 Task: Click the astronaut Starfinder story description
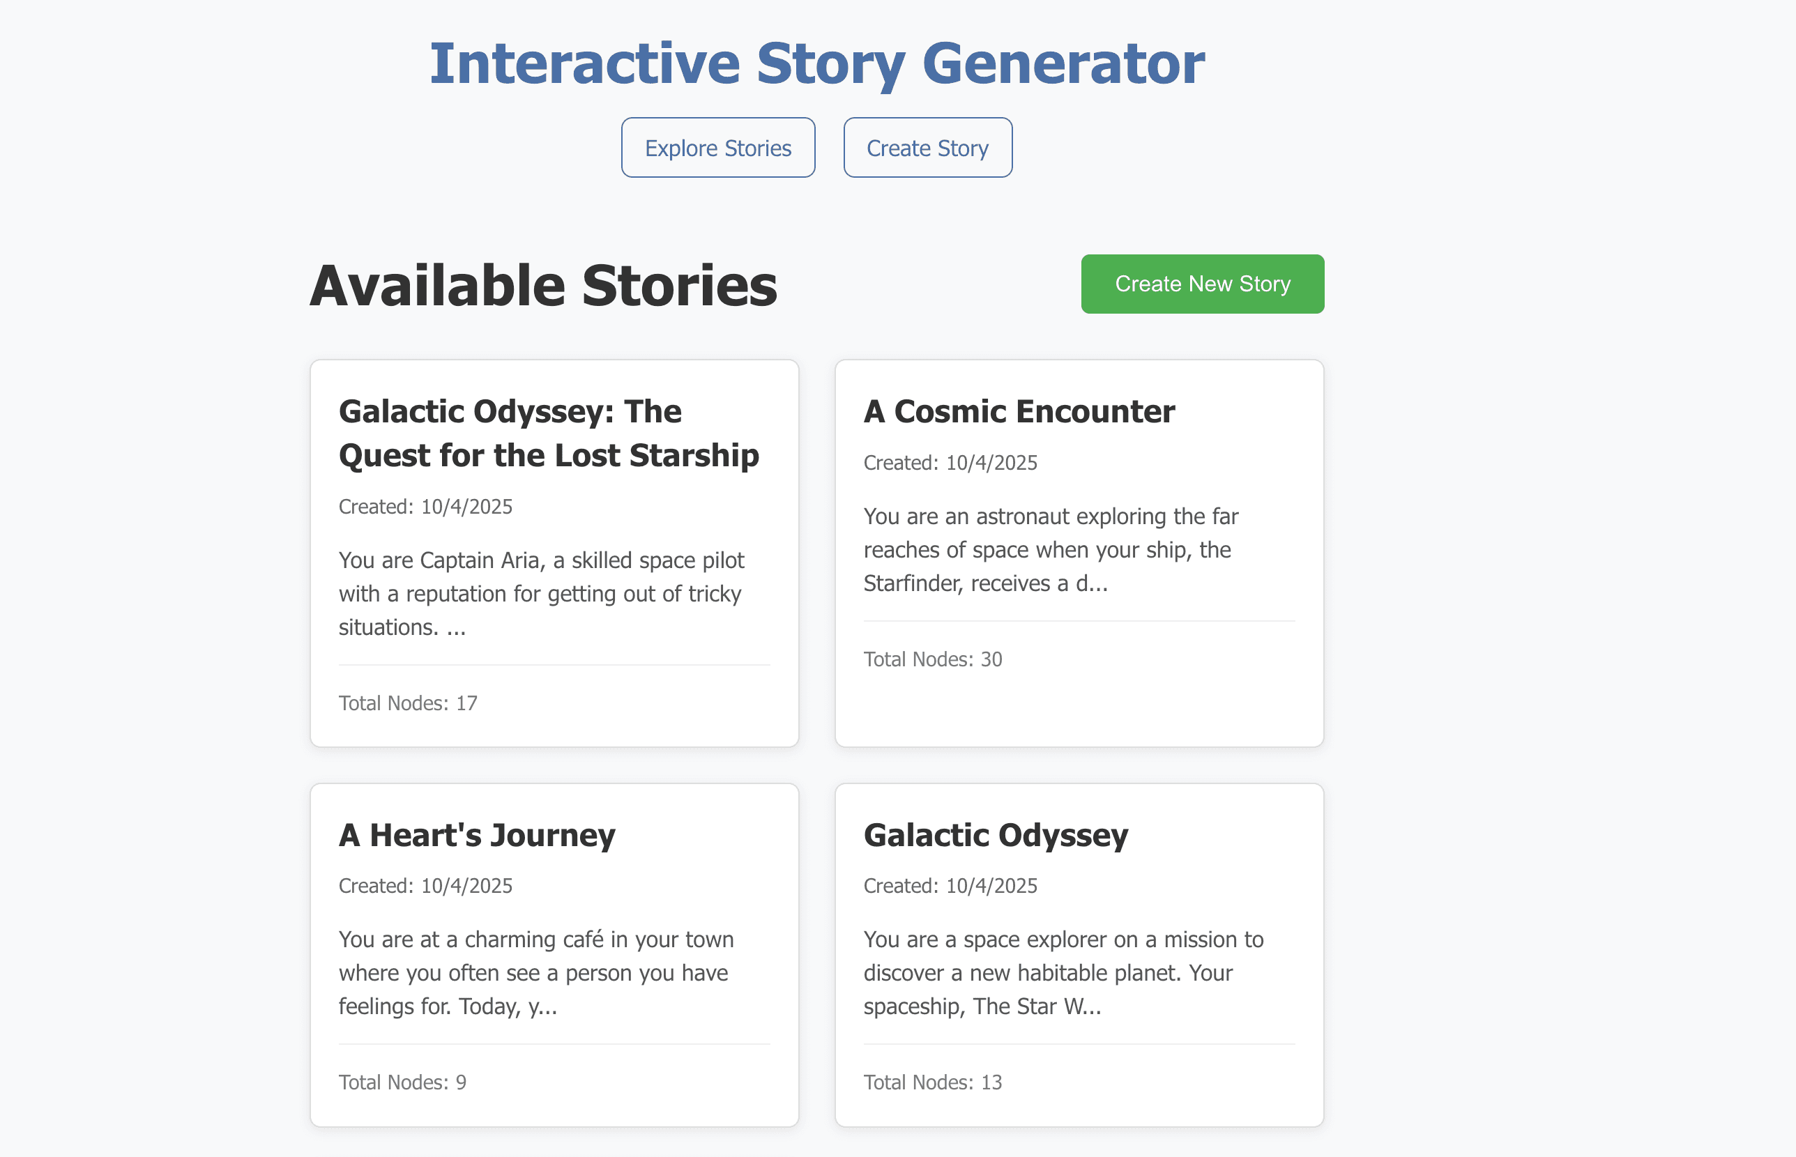pos(1051,550)
